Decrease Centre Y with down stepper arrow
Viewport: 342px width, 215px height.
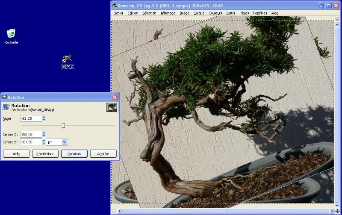[44, 144]
